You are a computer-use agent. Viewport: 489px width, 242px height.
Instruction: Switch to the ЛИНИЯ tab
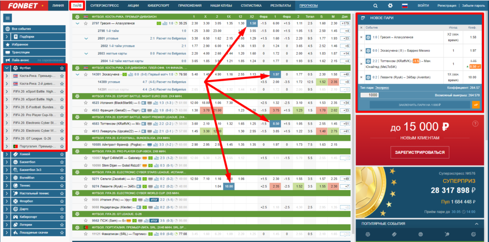(58, 6)
